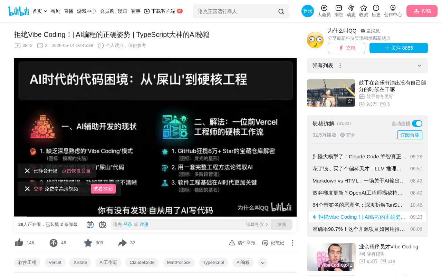This screenshot has width=442, height=276.
Task: Open 记笔记 notes icon
Action: [265, 243]
